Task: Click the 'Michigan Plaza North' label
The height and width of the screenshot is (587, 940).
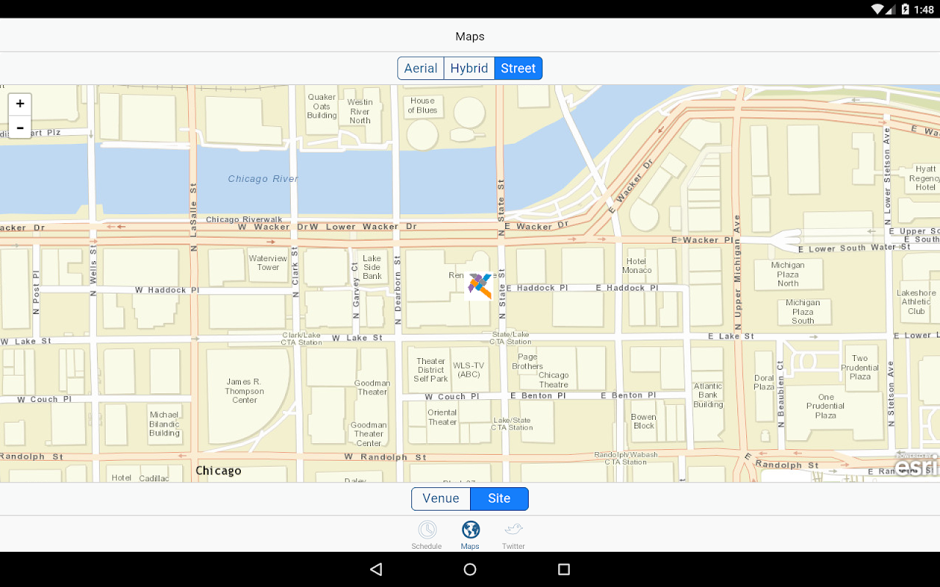Action: pos(788,274)
